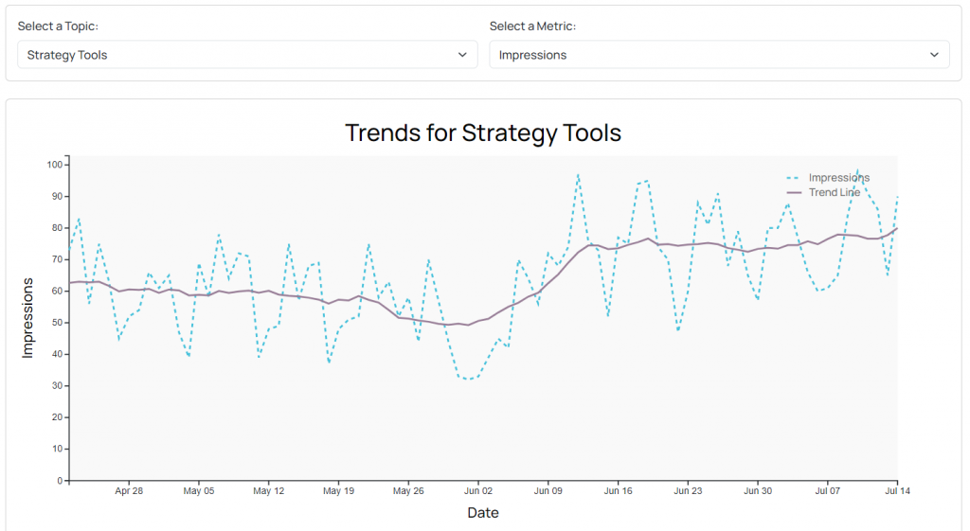Image resolution: width=970 pixels, height=531 pixels.
Task: Click the Jul 14 date axis label
Action: click(897, 491)
